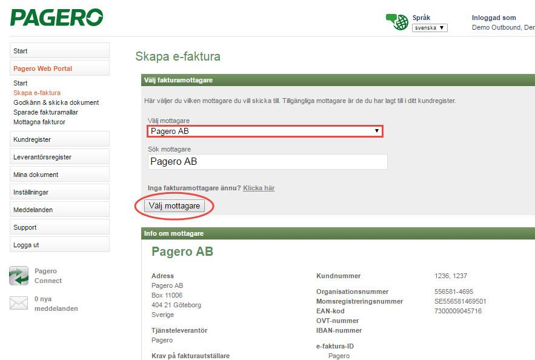Follow the Klicka här link
The height and width of the screenshot is (360, 535).
coord(259,188)
